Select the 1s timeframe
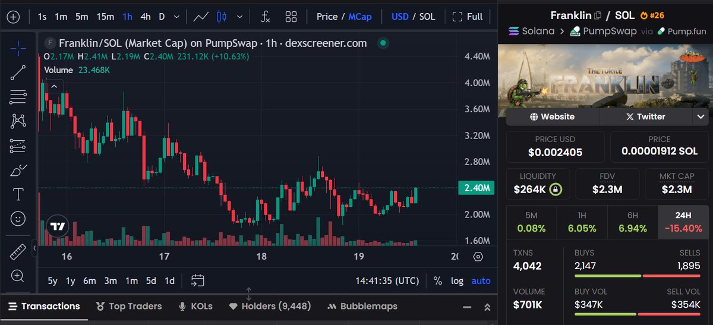Image resolution: width=713 pixels, height=325 pixels. click(42, 17)
